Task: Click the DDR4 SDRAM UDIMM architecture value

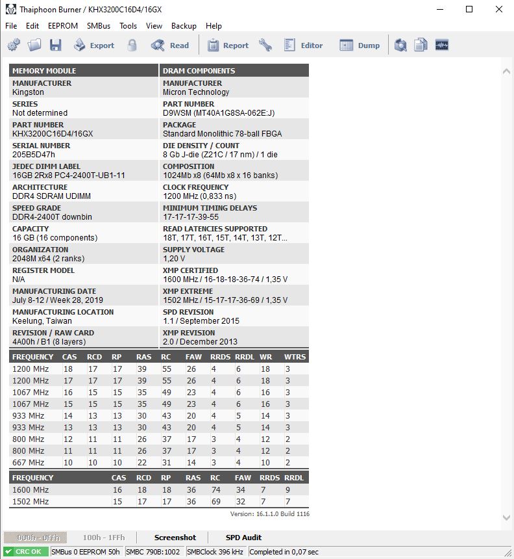Action: 51,196
